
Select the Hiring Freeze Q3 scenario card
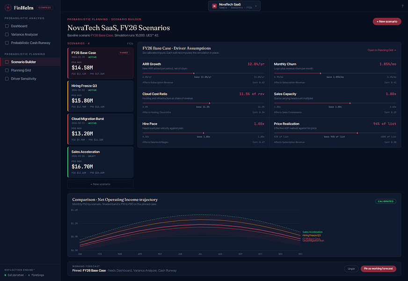click(x=101, y=96)
